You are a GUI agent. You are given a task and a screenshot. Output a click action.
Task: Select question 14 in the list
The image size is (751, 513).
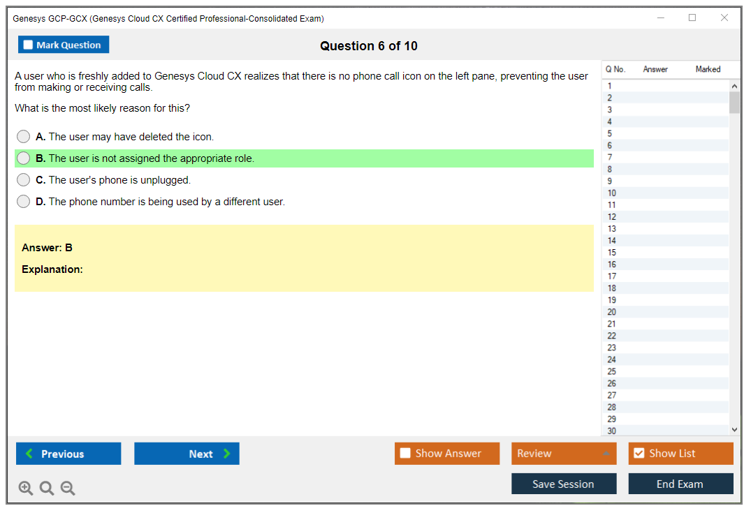(612, 241)
